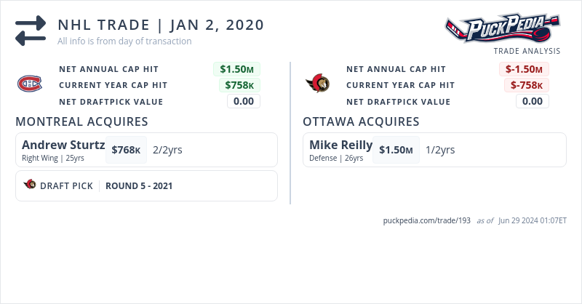Open the puckpedia.com/trade/193 link
The height and width of the screenshot is (304, 582).
click(x=427, y=220)
